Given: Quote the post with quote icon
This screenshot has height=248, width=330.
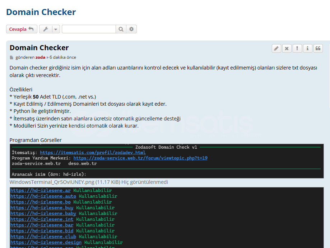Looking at the screenshot, I should pyautogui.click(x=318, y=48).
